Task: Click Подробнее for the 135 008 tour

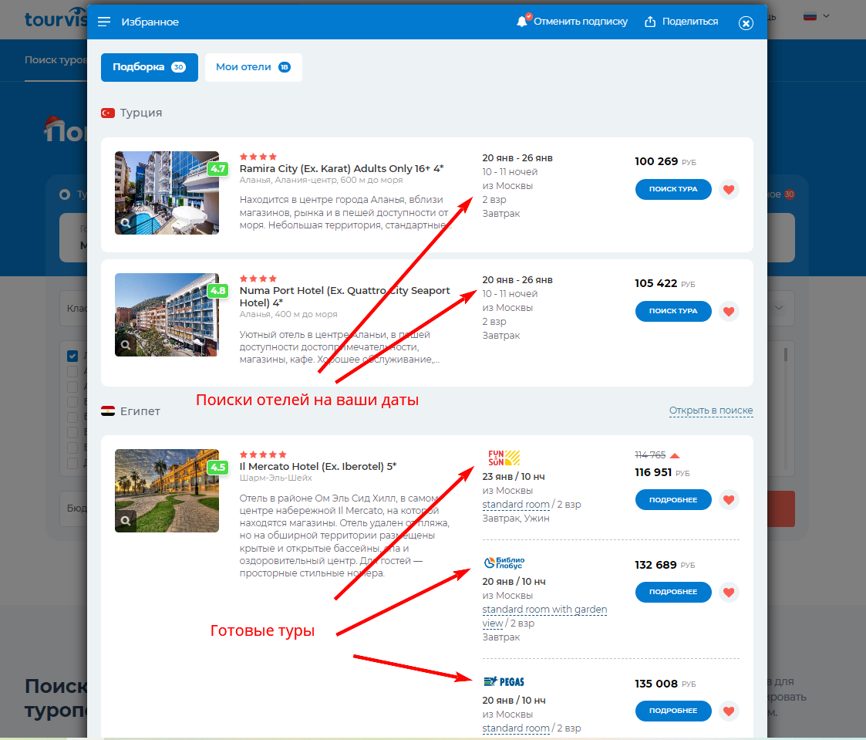Action: [x=673, y=711]
